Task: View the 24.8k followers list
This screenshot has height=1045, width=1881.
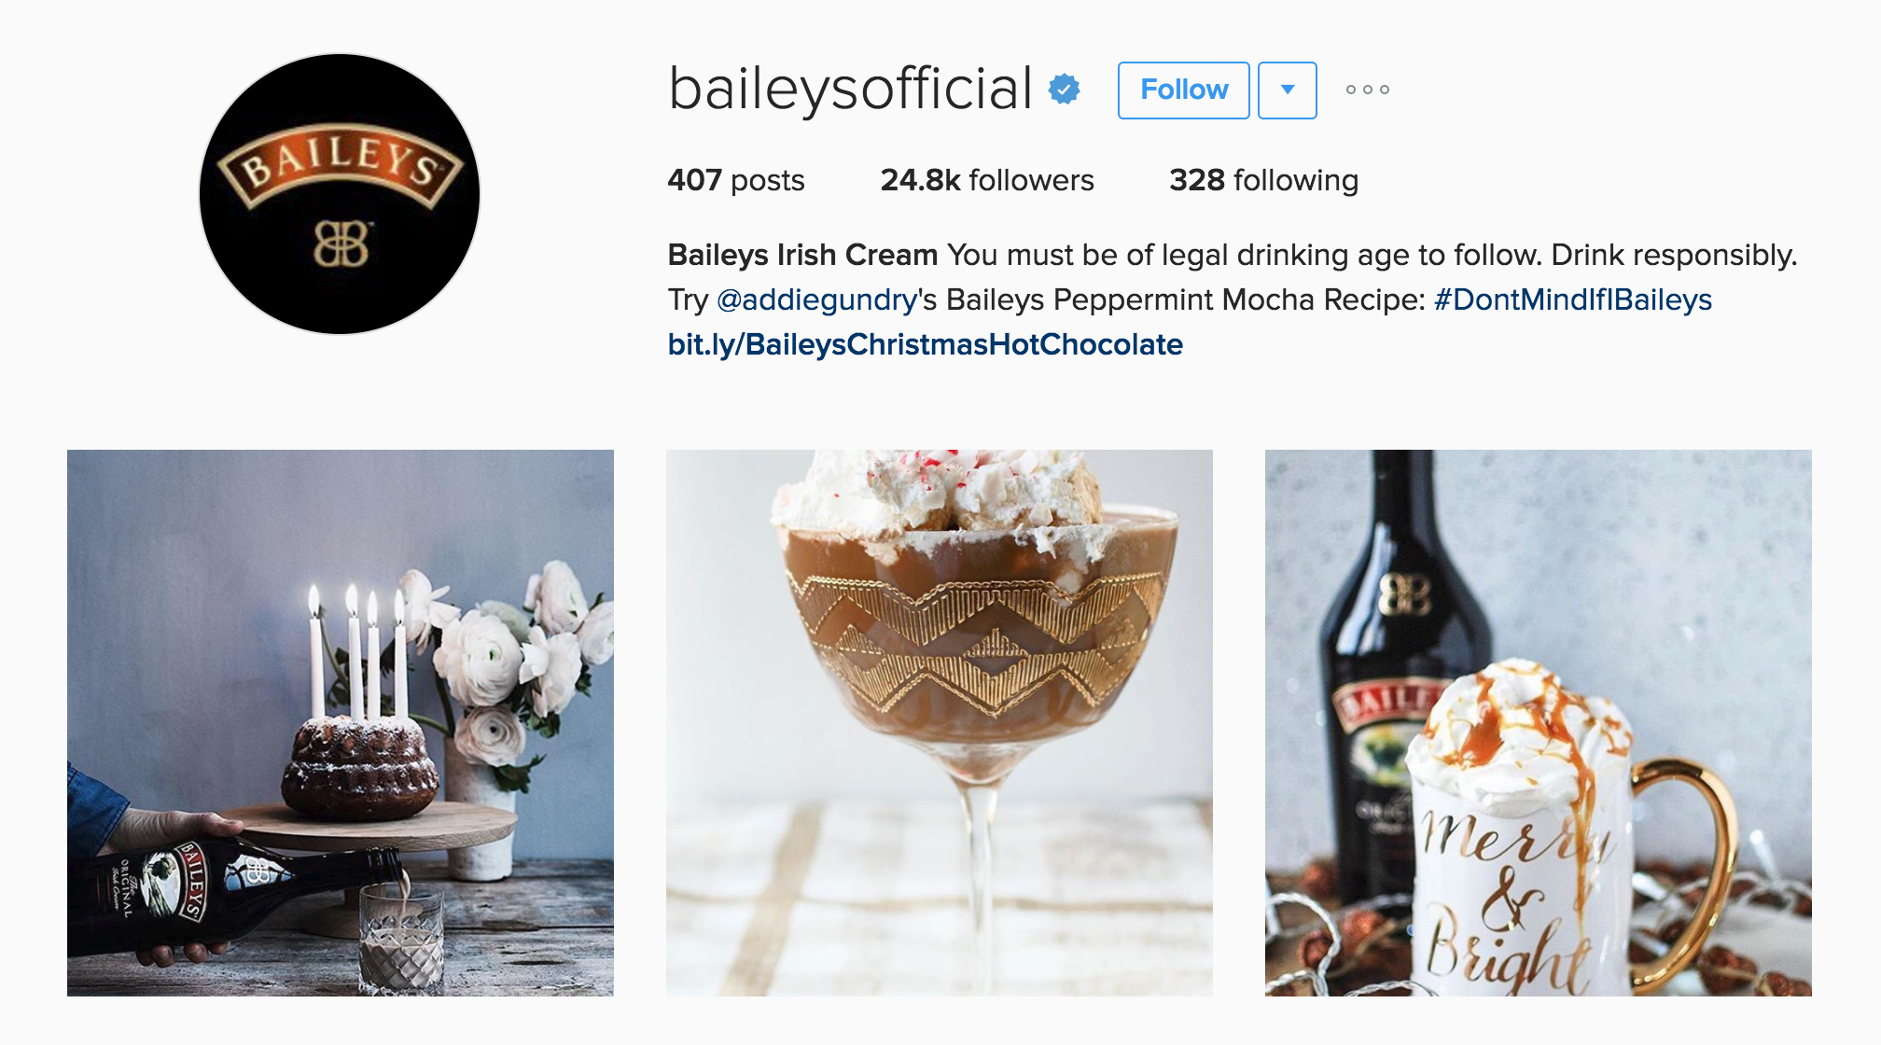Action: point(987,180)
